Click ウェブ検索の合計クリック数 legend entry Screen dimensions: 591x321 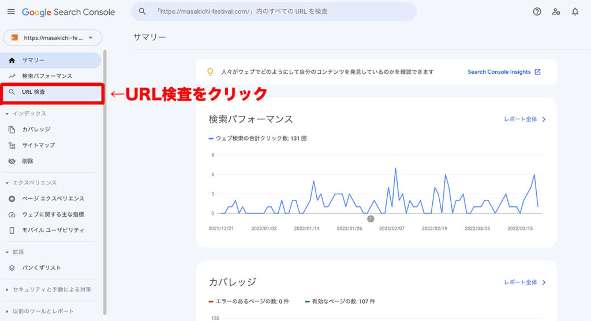pyautogui.click(x=257, y=138)
